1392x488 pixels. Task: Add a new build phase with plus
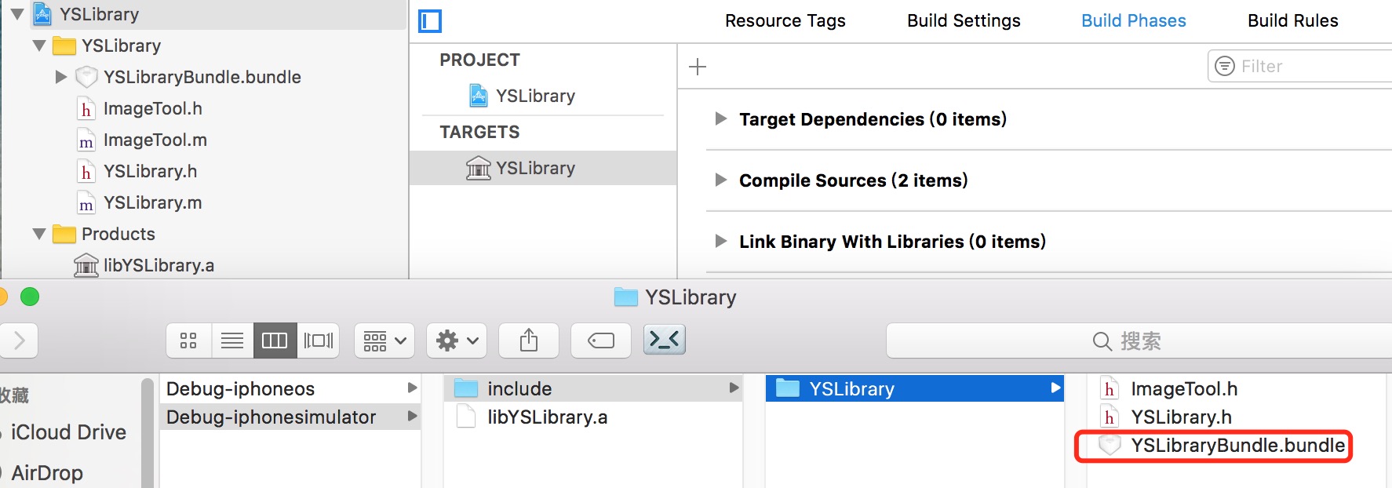[698, 67]
